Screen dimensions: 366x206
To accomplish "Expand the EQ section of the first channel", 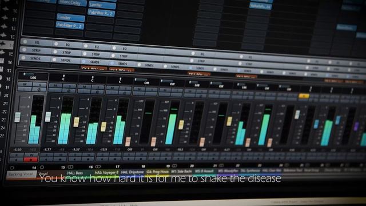I will point(37,42).
